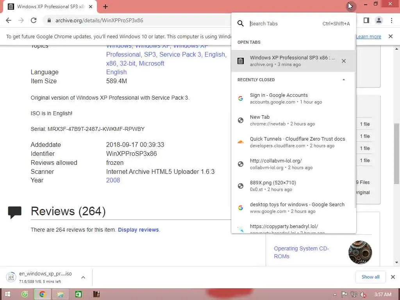Click the page vertical scrollbar thumb

(x=396, y=153)
